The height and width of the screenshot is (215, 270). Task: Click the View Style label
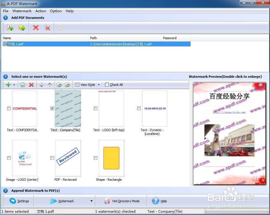pyautogui.click(x=88, y=85)
